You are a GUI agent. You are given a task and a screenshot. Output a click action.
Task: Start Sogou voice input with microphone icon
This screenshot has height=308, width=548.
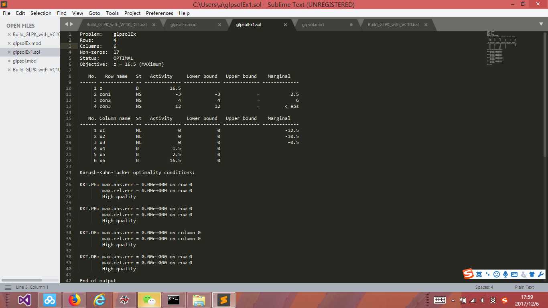(x=505, y=275)
